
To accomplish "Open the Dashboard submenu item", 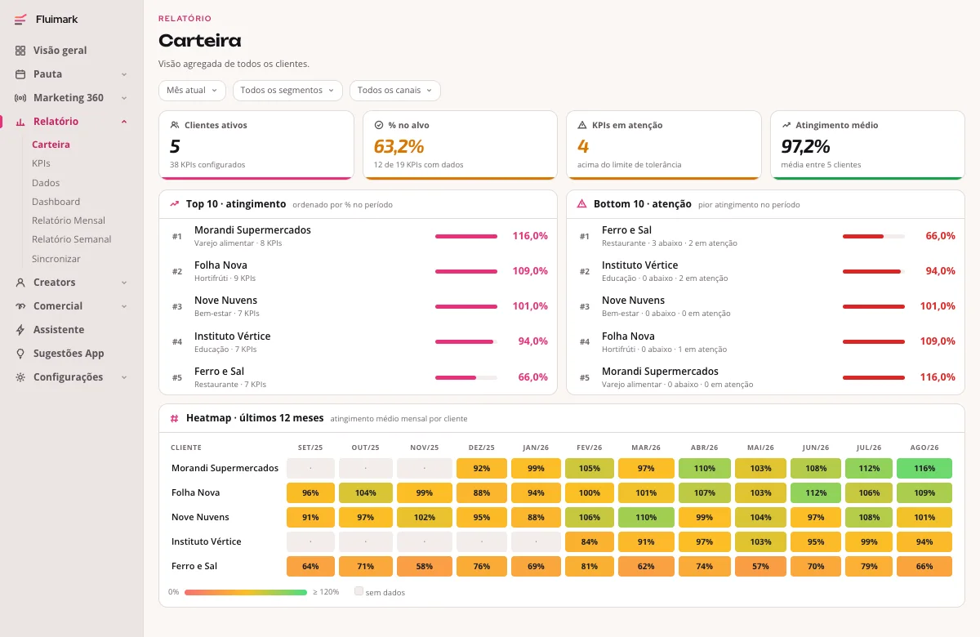I will click(56, 202).
